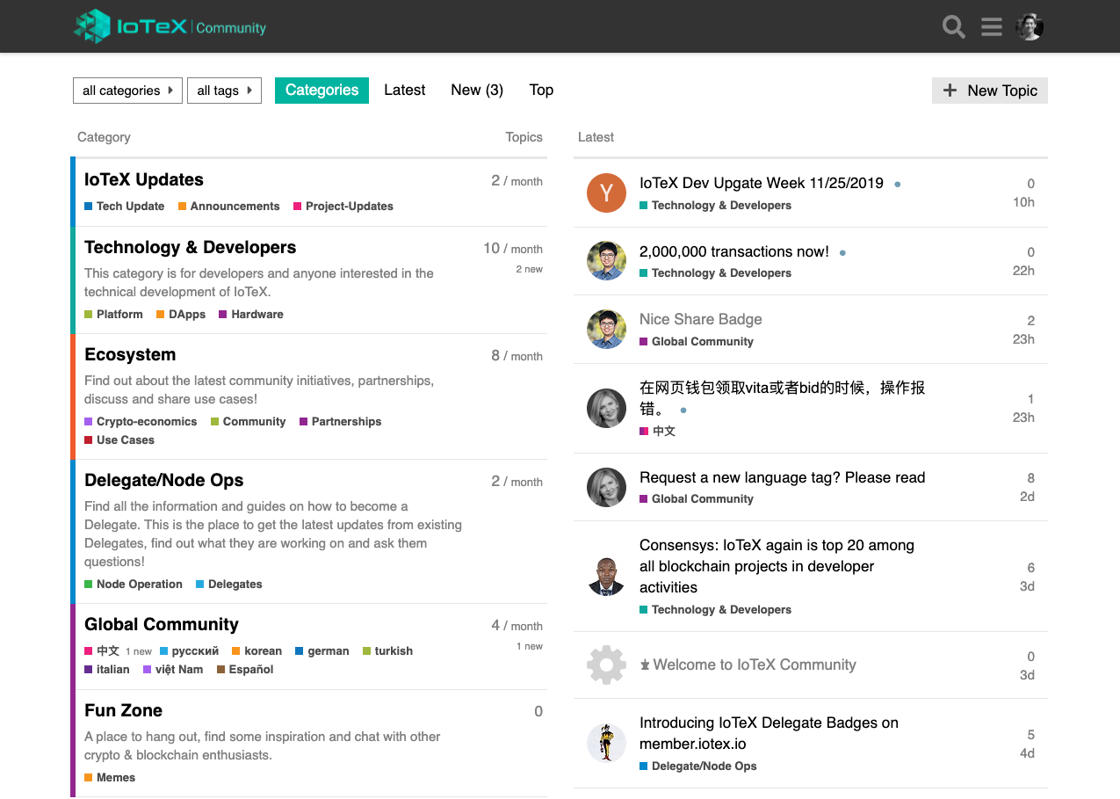Open Crypto-economics subcategory

(x=141, y=421)
